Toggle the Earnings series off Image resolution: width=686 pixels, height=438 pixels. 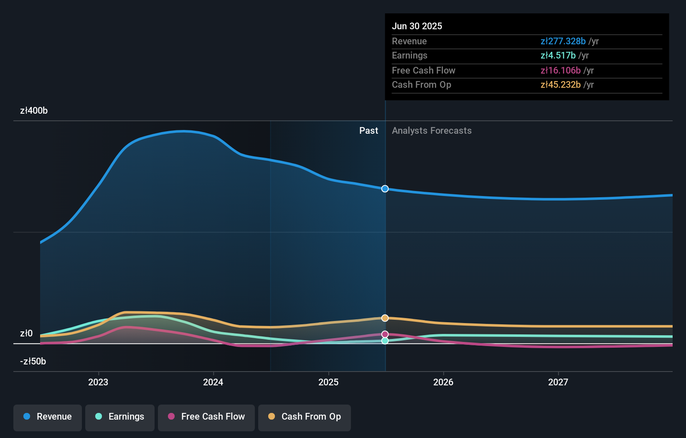[119, 416]
